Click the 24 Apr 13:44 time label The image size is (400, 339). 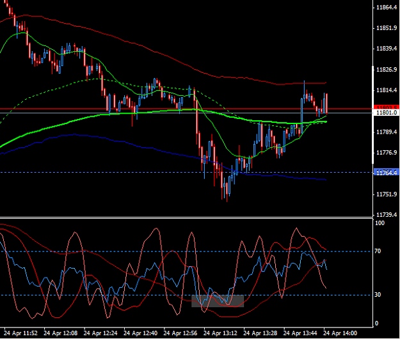[300, 333]
